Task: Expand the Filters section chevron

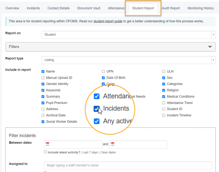Action: click(210, 47)
